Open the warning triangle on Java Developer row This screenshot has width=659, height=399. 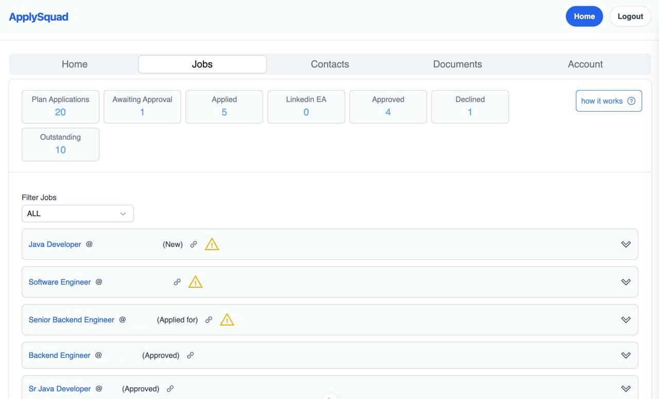[212, 244]
